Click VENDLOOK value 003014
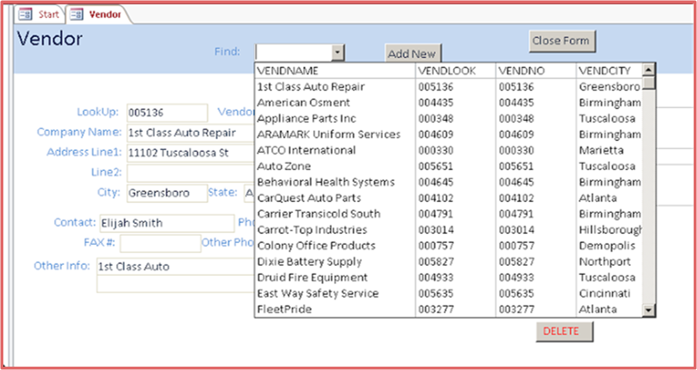 point(436,230)
